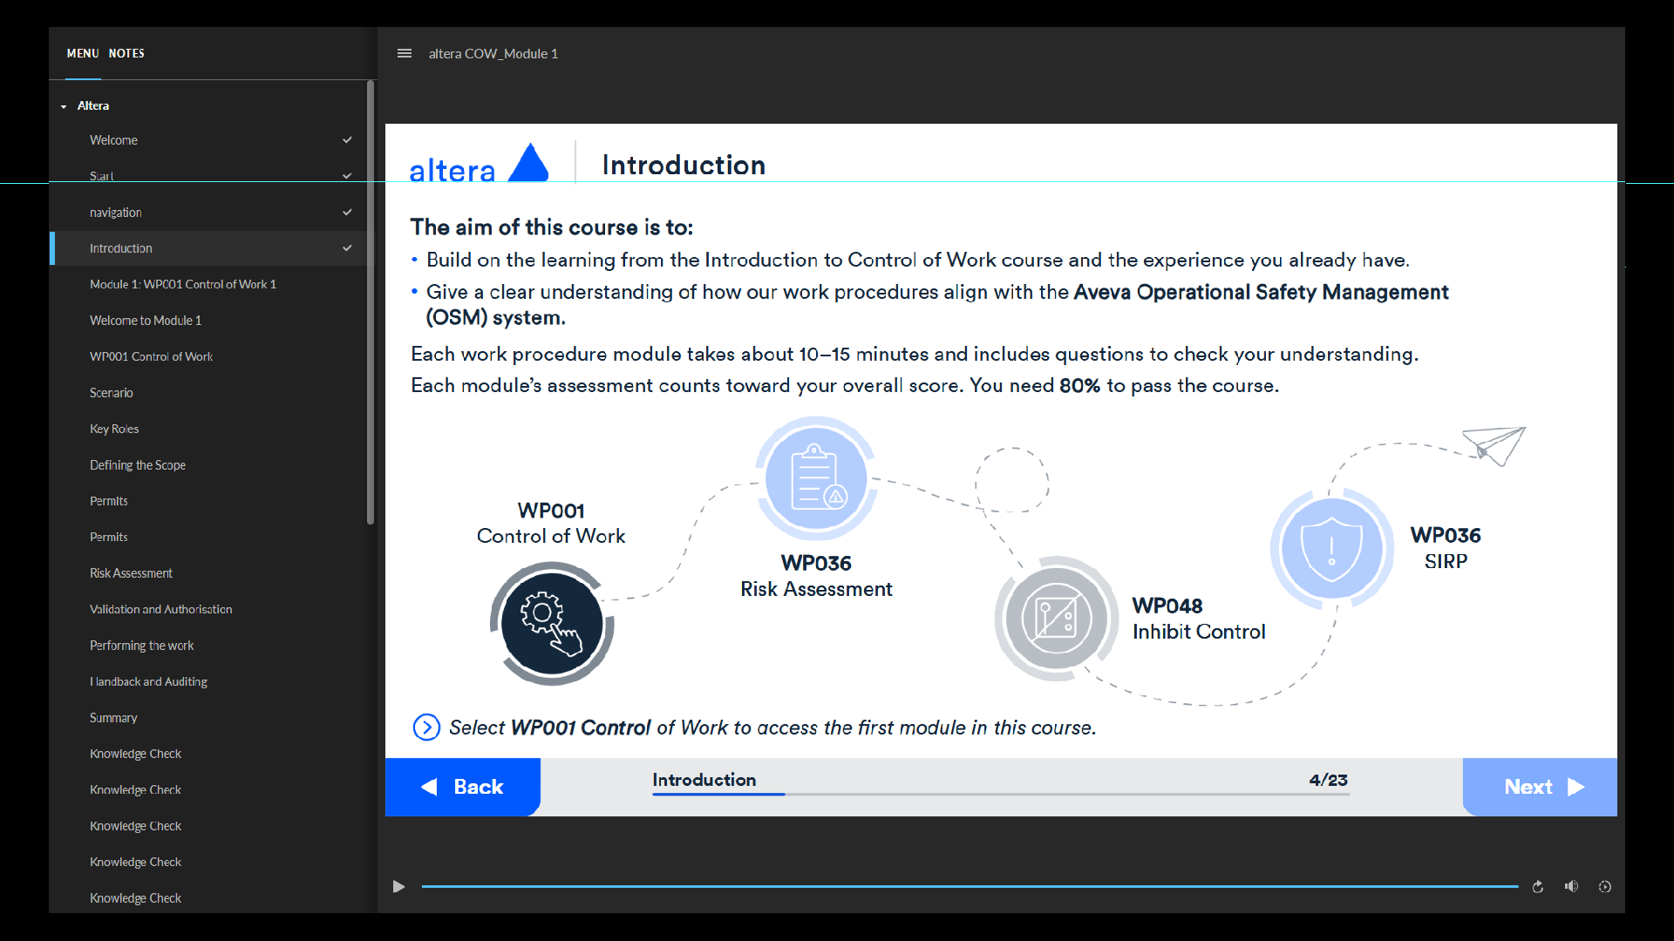This screenshot has width=1674, height=941.
Task: Click the Risk Assessment clipboard icon
Action: click(816, 478)
